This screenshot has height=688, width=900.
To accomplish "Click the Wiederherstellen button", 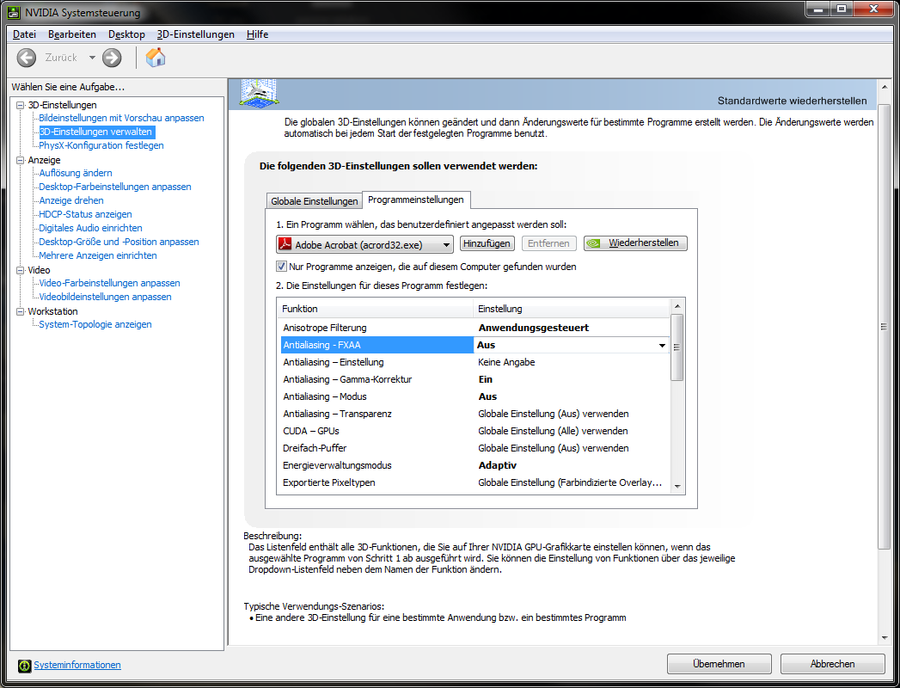I will point(635,243).
